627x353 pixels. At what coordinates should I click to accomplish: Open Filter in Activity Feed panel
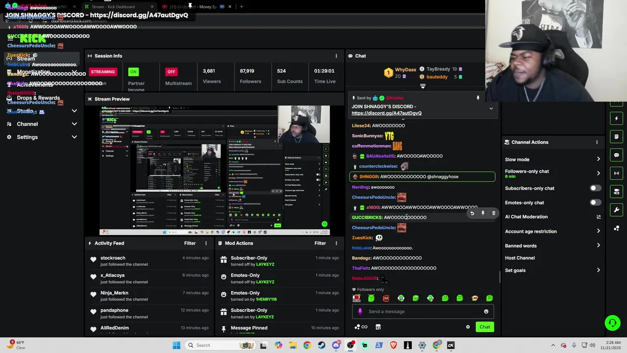point(190,243)
